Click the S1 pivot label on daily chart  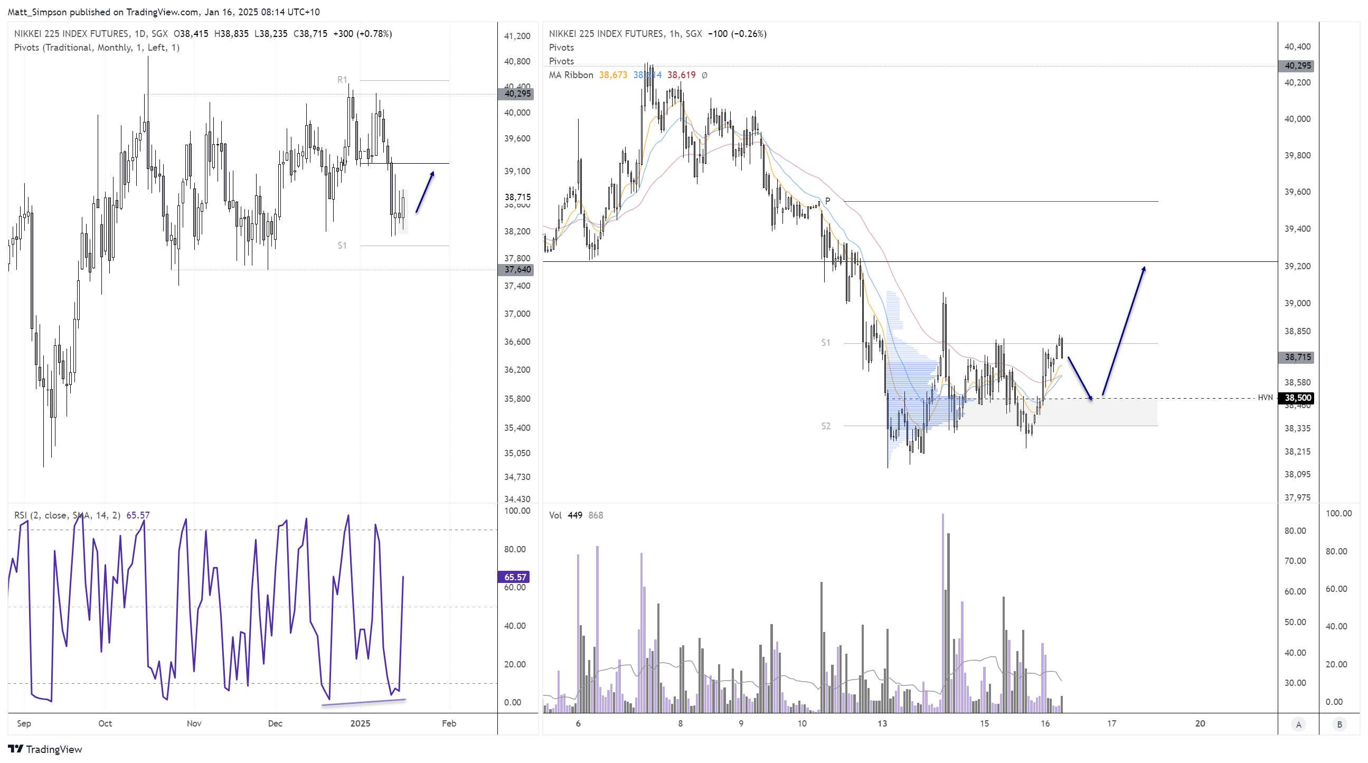(342, 246)
